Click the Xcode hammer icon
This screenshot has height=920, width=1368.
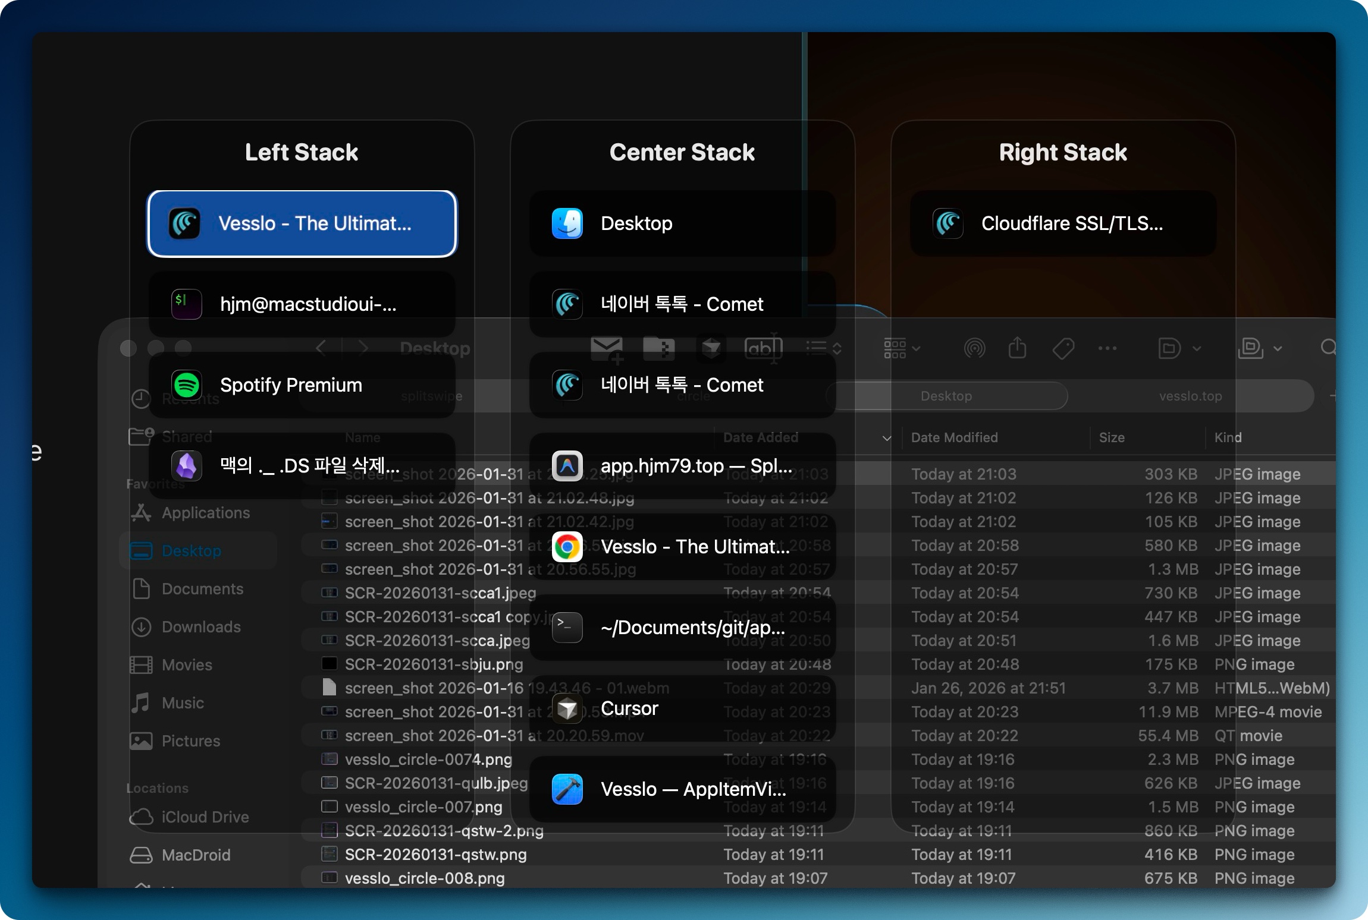[x=567, y=789]
